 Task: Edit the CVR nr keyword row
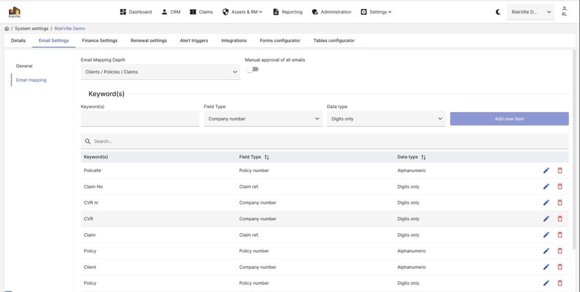tap(546, 203)
